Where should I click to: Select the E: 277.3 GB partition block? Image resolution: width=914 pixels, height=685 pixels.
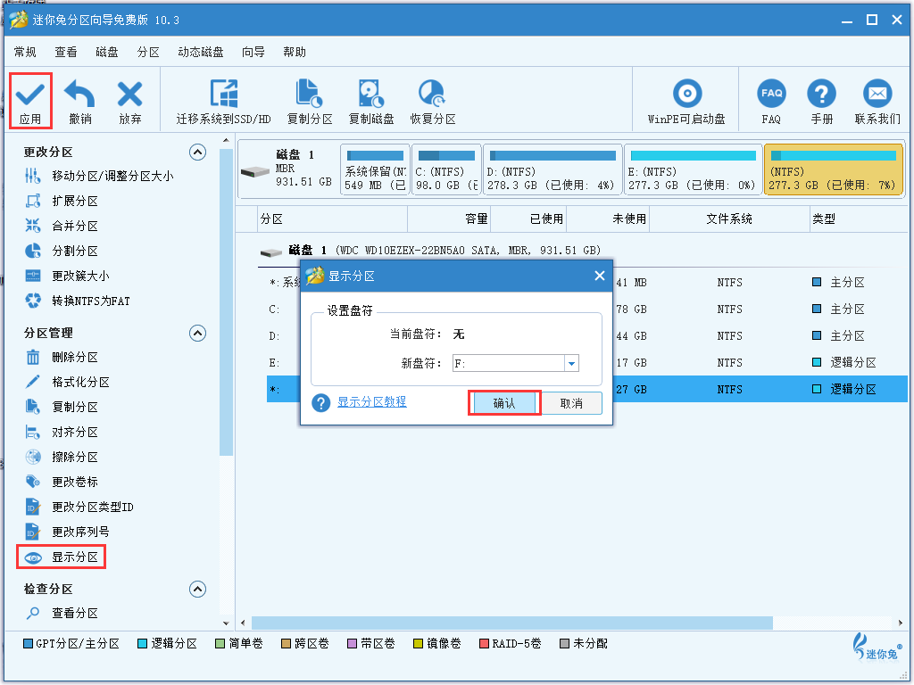tap(693, 170)
